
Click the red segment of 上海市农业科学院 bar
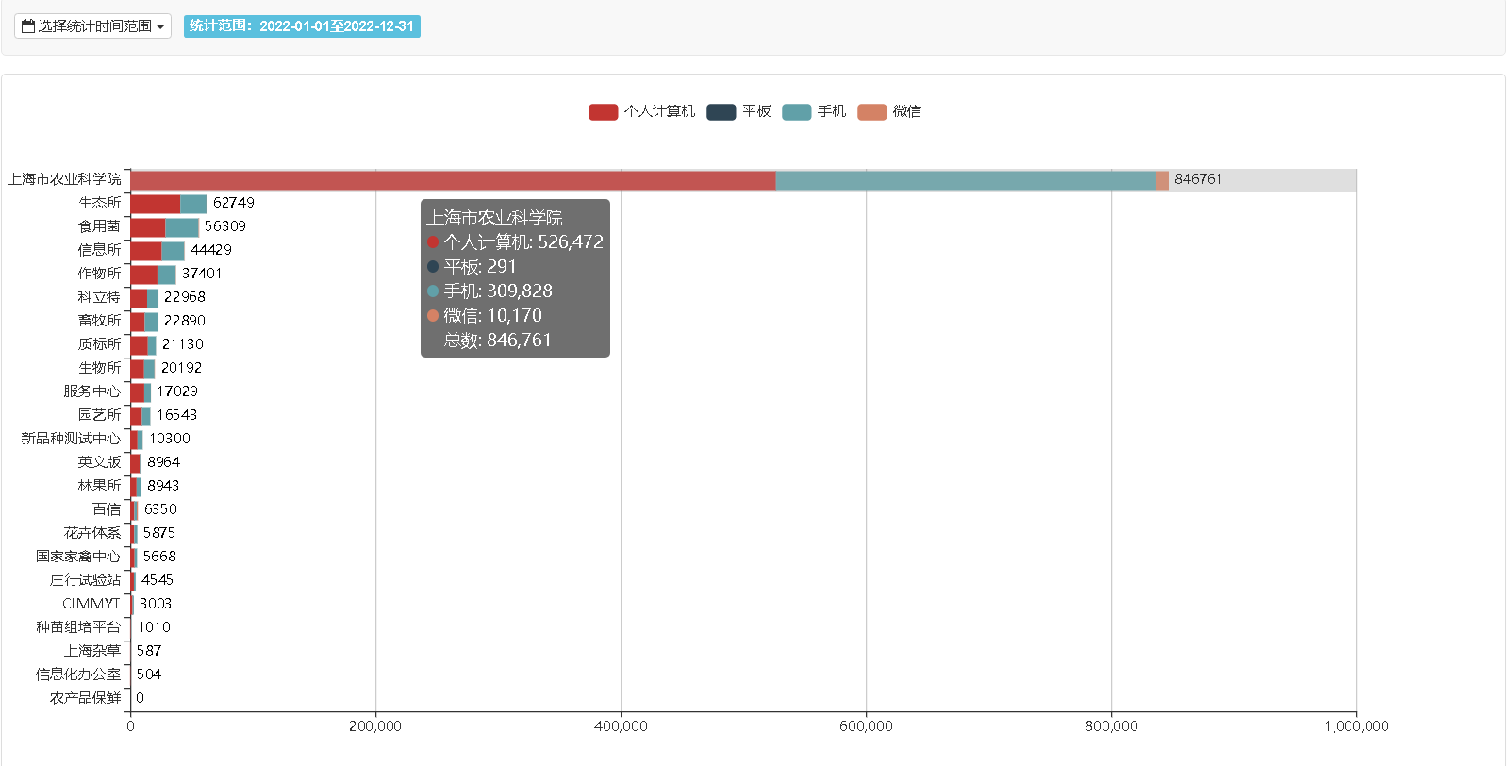point(453,180)
